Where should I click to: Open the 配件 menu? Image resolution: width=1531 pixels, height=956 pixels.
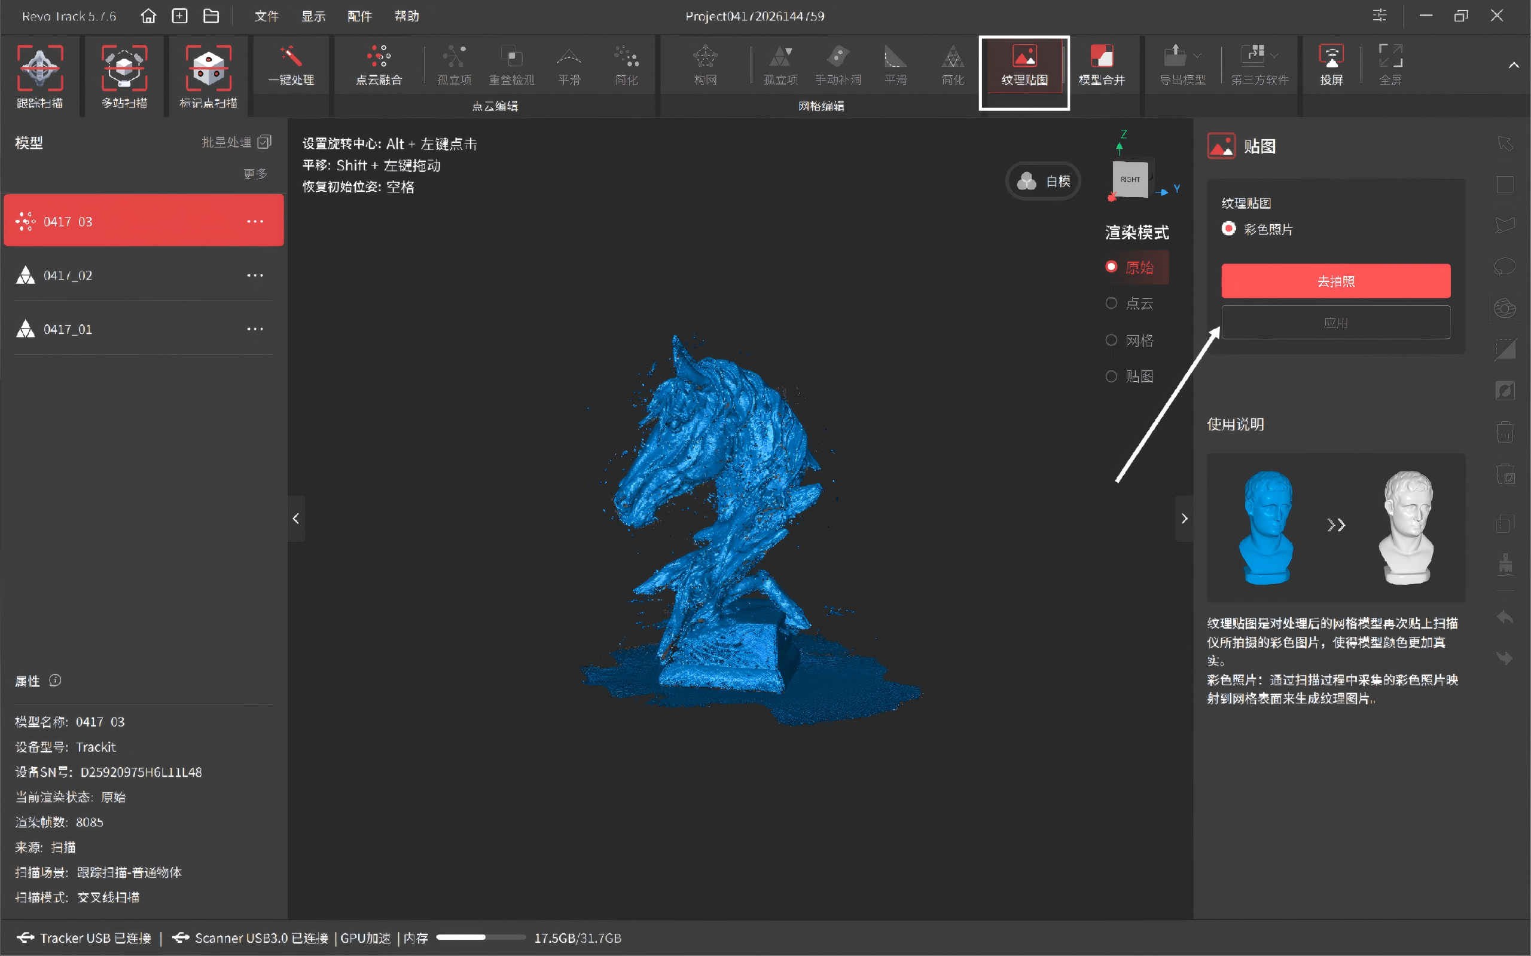point(359,16)
